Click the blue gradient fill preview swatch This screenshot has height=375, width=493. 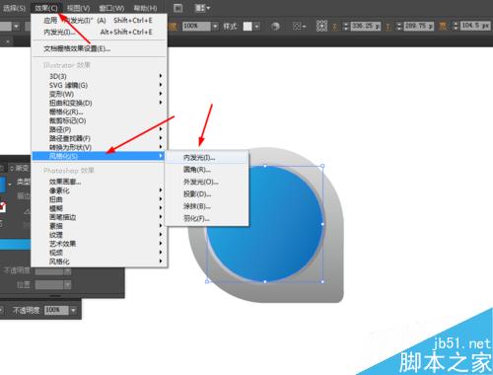coord(3,185)
